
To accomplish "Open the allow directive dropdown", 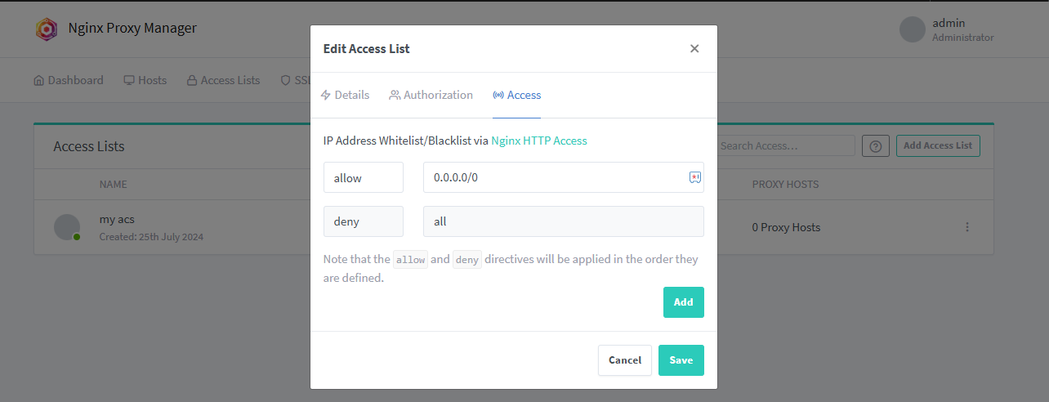I will (x=363, y=177).
